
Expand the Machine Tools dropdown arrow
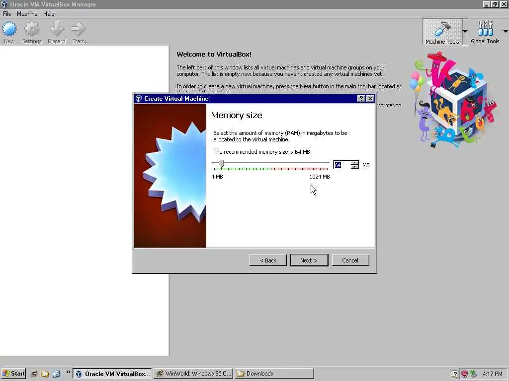(x=465, y=31)
